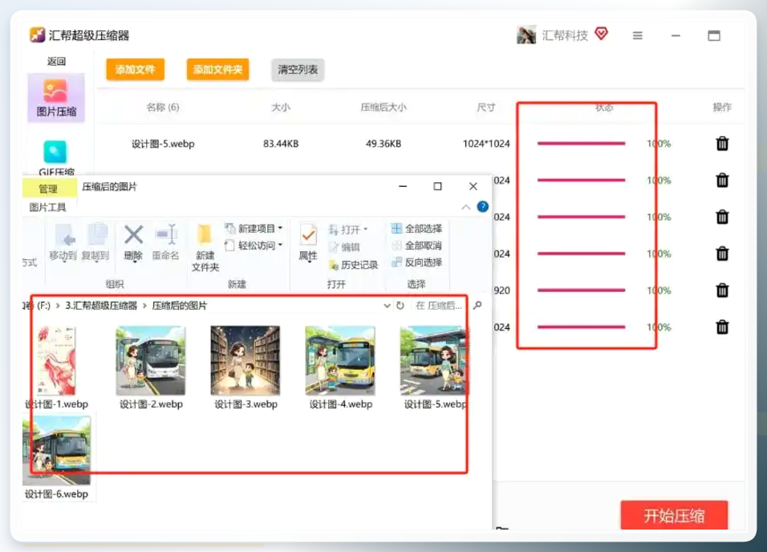This screenshot has width=767, height=552.
Task: Click 新建文件夹 in Explorer ribbon
Action: point(205,248)
